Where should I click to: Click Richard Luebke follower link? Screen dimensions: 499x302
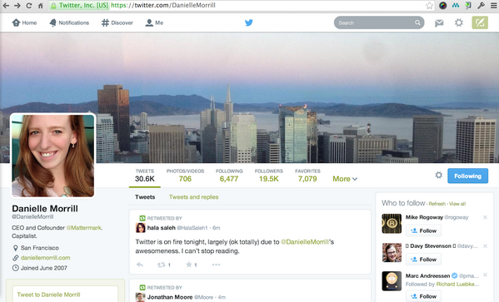[x=457, y=285]
